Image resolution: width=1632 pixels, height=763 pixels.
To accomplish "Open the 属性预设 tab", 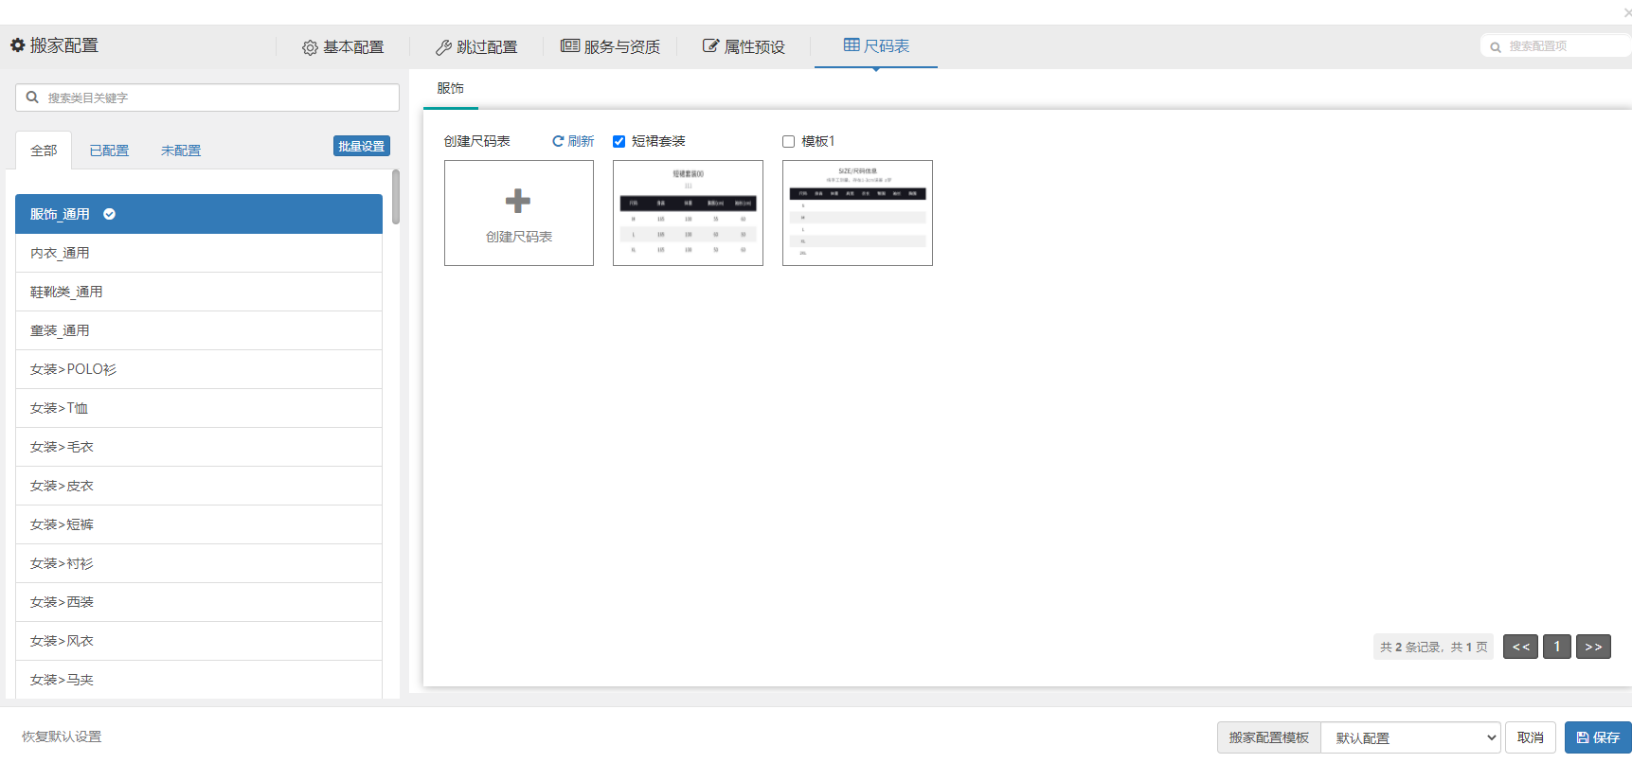I will coord(744,46).
